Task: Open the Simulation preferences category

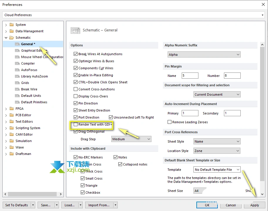Action: pyautogui.click(x=23, y=141)
